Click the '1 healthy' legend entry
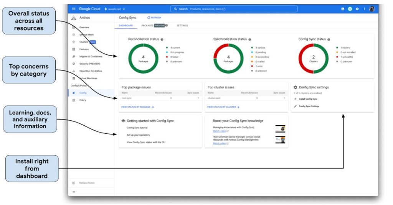The height and width of the screenshot is (205, 393). [343, 48]
